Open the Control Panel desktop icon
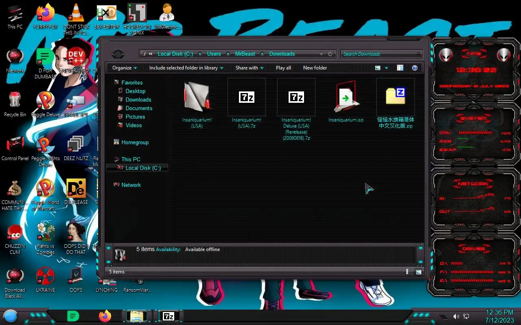Image resolution: width=521 pixels, height=325 pixels. 15,148
